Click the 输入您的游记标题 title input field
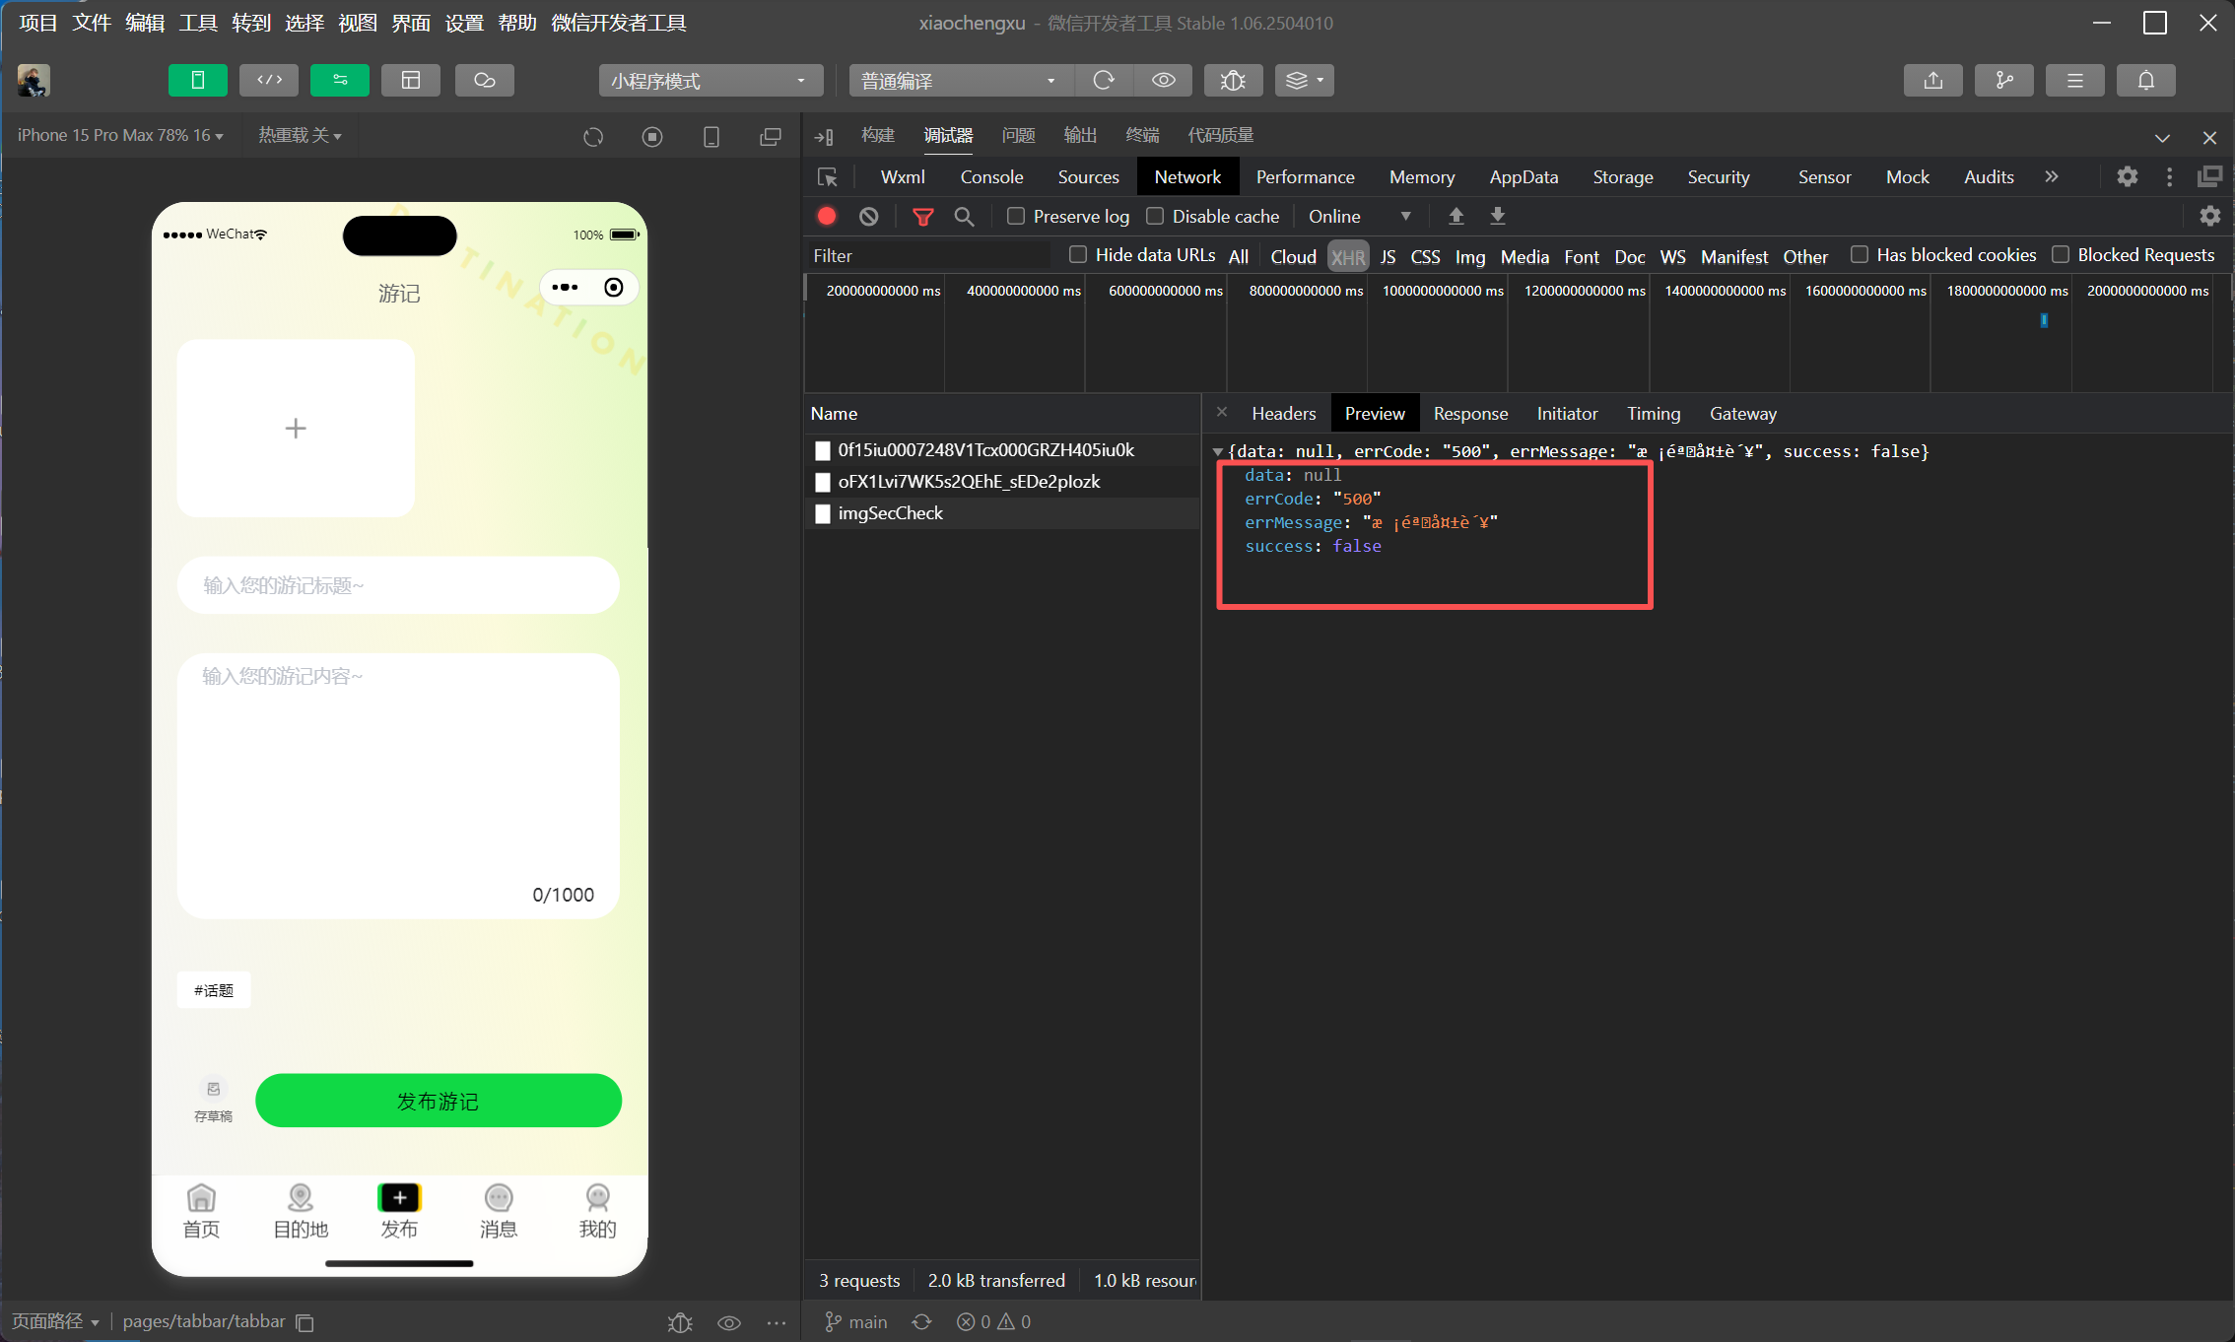The width and height of the screenshot is (2235, 1342). tap(398, 585)
